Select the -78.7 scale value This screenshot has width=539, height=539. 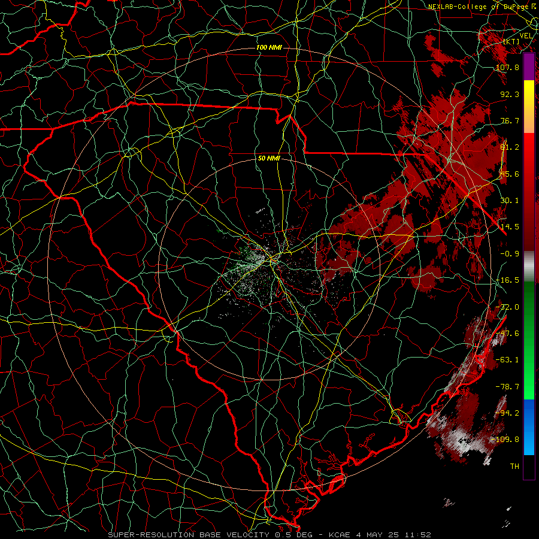pyautogui.click(x=508, y=387)
